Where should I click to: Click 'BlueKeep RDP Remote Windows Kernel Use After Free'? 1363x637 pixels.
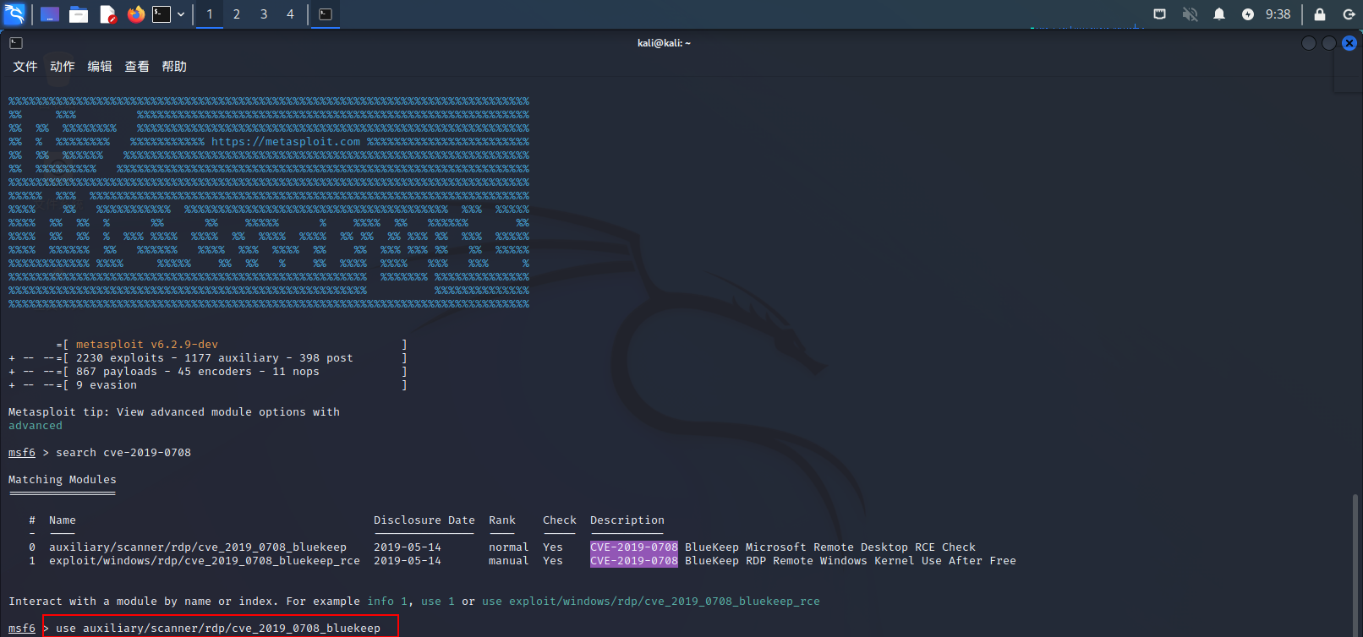coord(851,561)
